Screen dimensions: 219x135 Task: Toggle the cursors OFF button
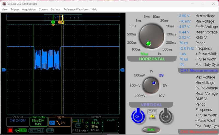point(78,125)
